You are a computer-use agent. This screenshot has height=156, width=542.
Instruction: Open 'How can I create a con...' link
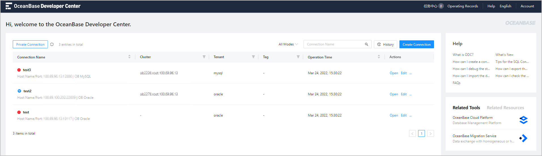[x=471, y=62]
